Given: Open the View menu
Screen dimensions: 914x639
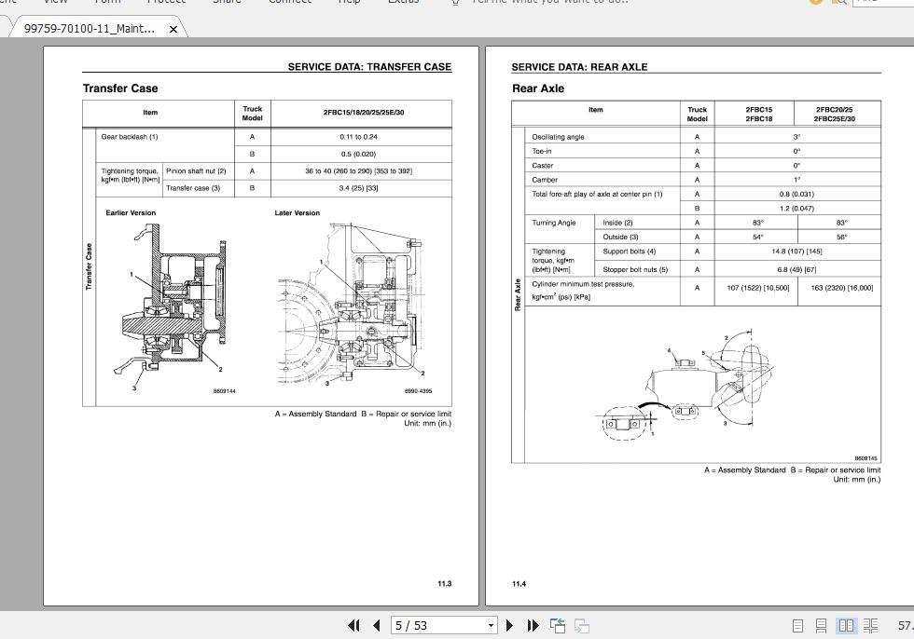Looking at the screenshot, I should click(x=55, y=3).
